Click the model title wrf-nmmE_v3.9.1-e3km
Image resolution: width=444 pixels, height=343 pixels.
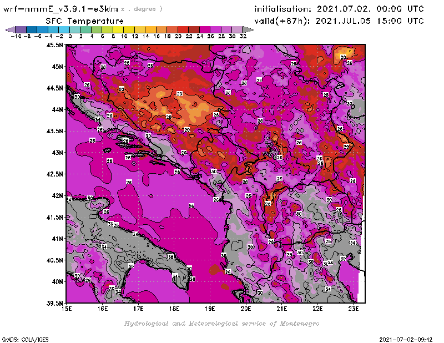click(60, 9)
